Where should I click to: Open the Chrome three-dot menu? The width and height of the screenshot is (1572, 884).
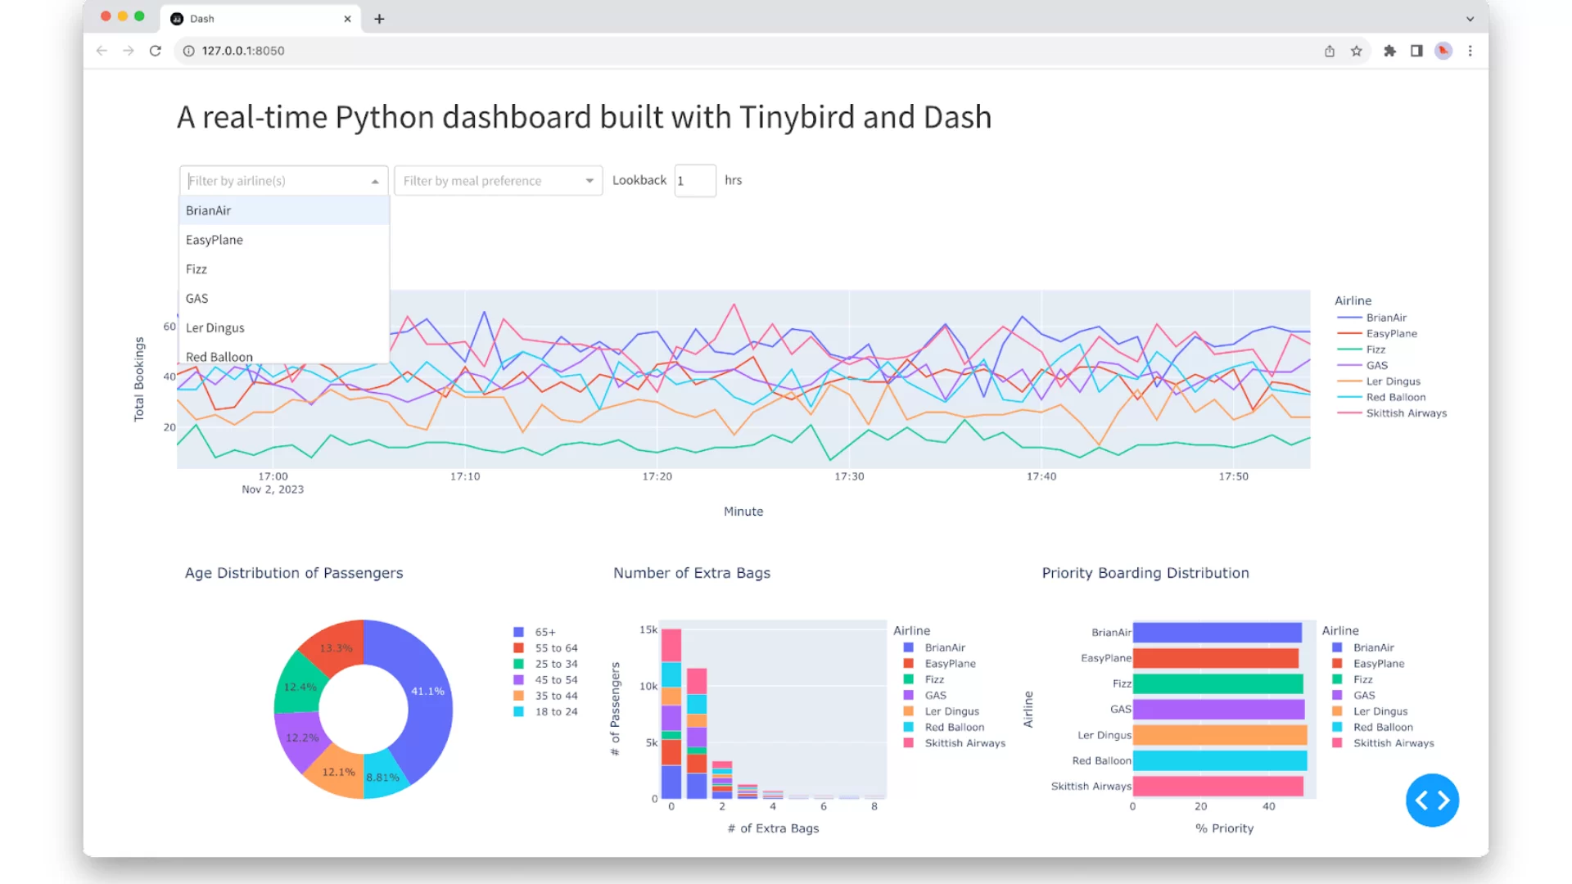pyautogui.click(x=1470, y=51)
